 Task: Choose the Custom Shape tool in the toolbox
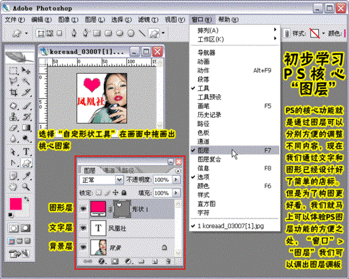(x=26, y=163)
